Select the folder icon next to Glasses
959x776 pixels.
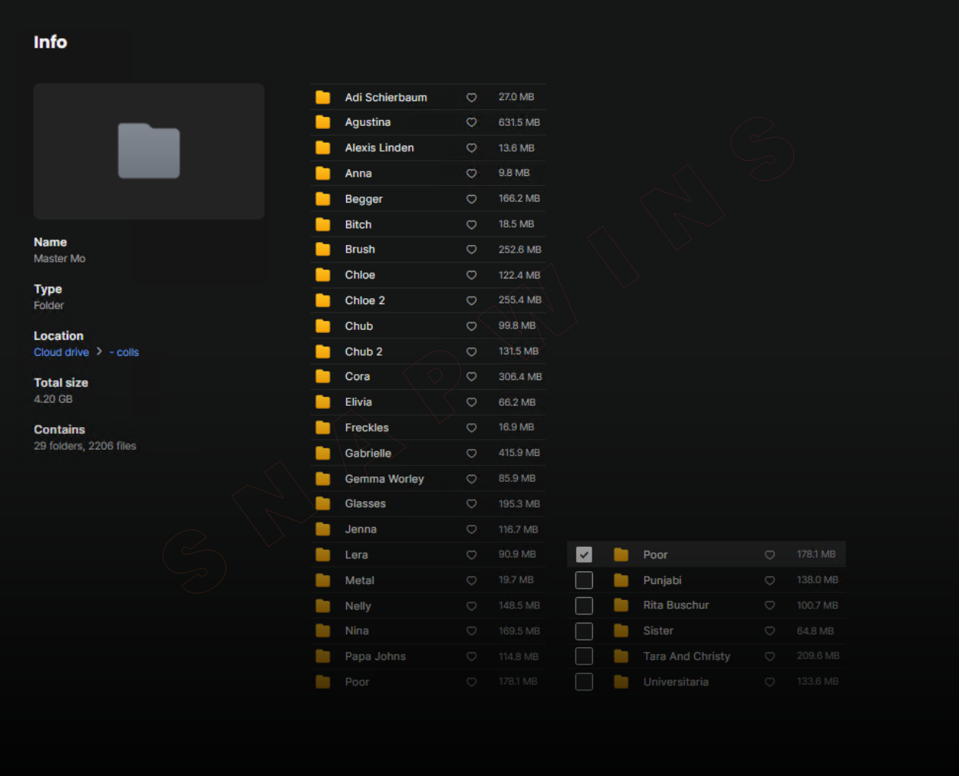coord(323,504)
